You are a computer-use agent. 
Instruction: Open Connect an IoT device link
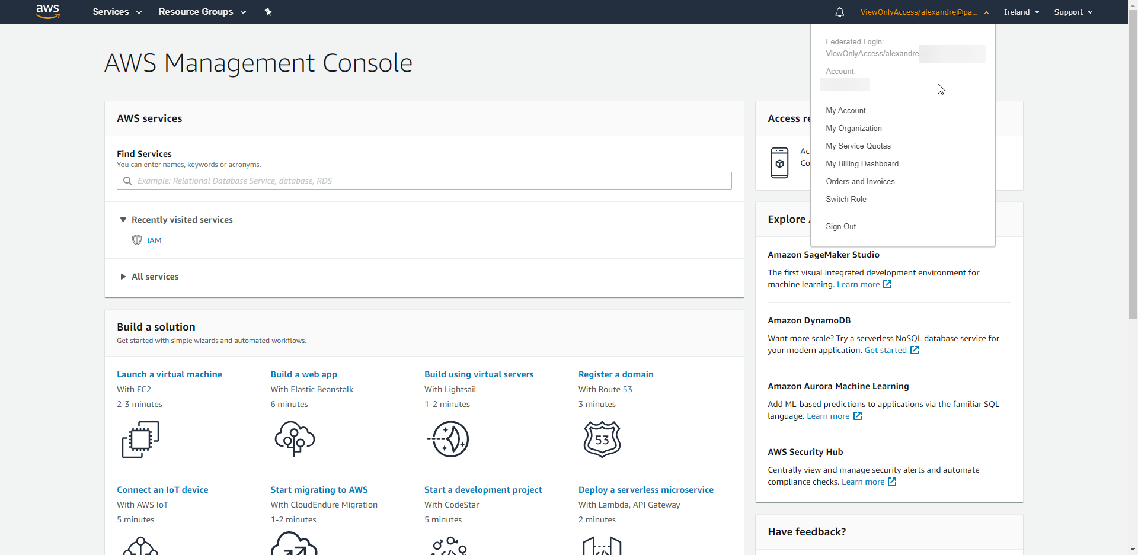click(162, 490)
